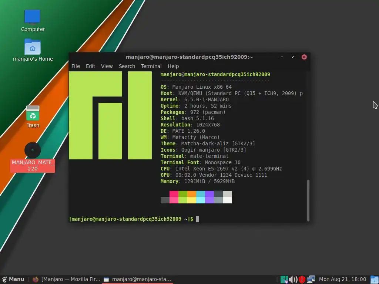Click the user@host header in neofetch output
379x284 pixels.
pos(215,74)
